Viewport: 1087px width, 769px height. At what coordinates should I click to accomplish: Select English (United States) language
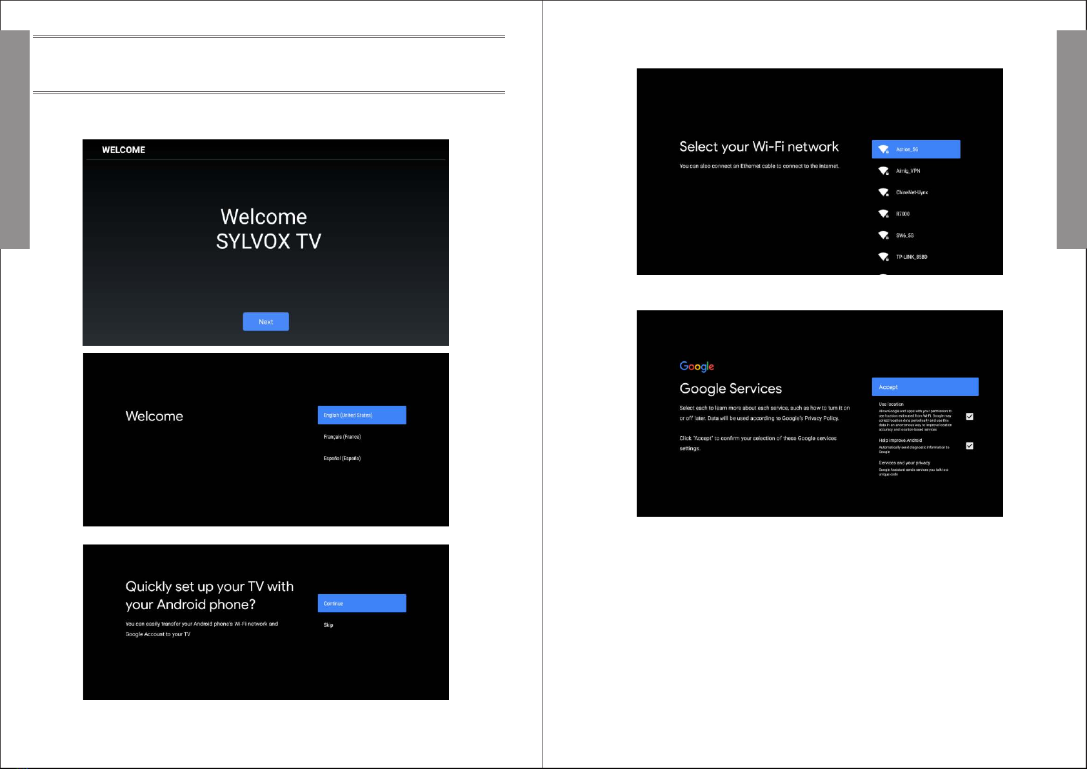(361, 415)
